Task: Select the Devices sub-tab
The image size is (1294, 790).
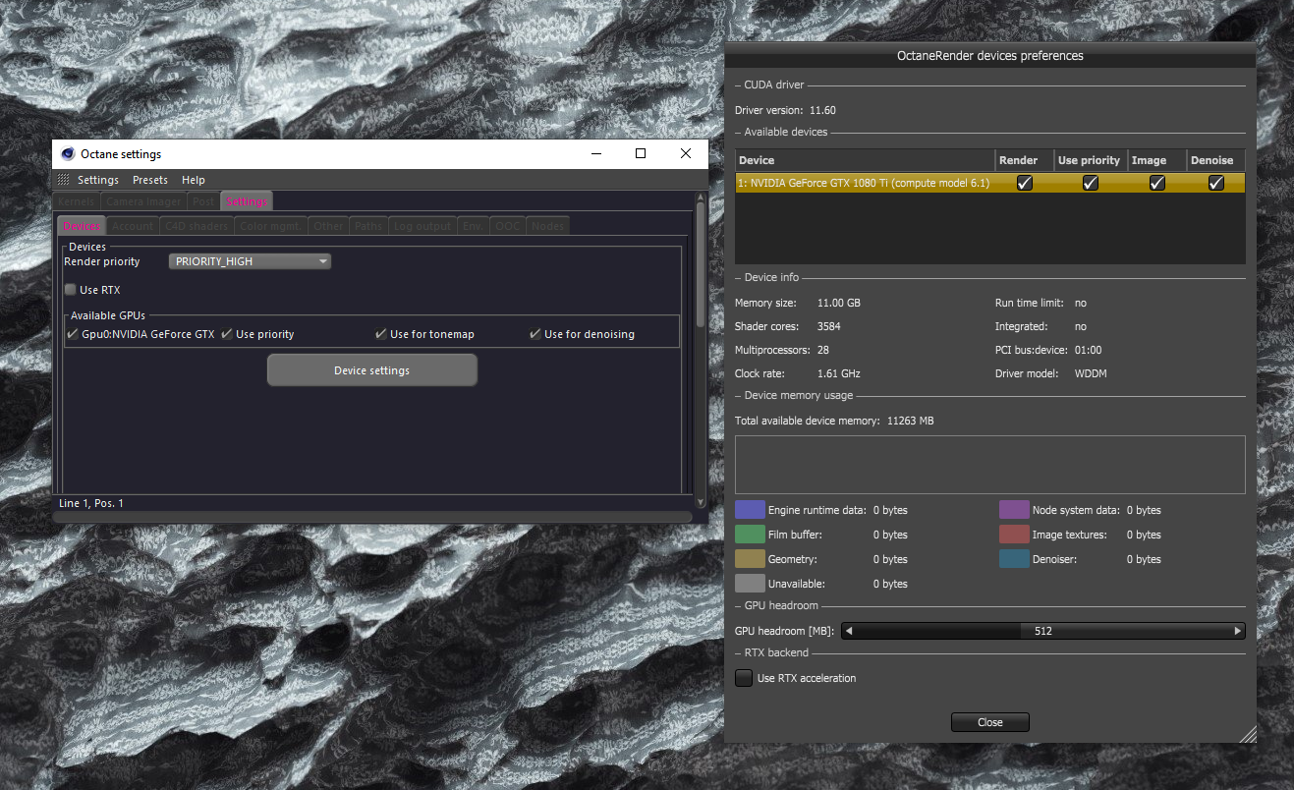Action: pos(83,226)
